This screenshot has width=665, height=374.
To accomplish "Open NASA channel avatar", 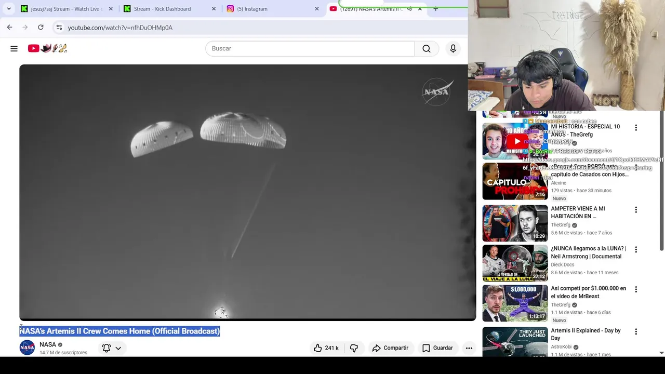I will click(27, 348).
